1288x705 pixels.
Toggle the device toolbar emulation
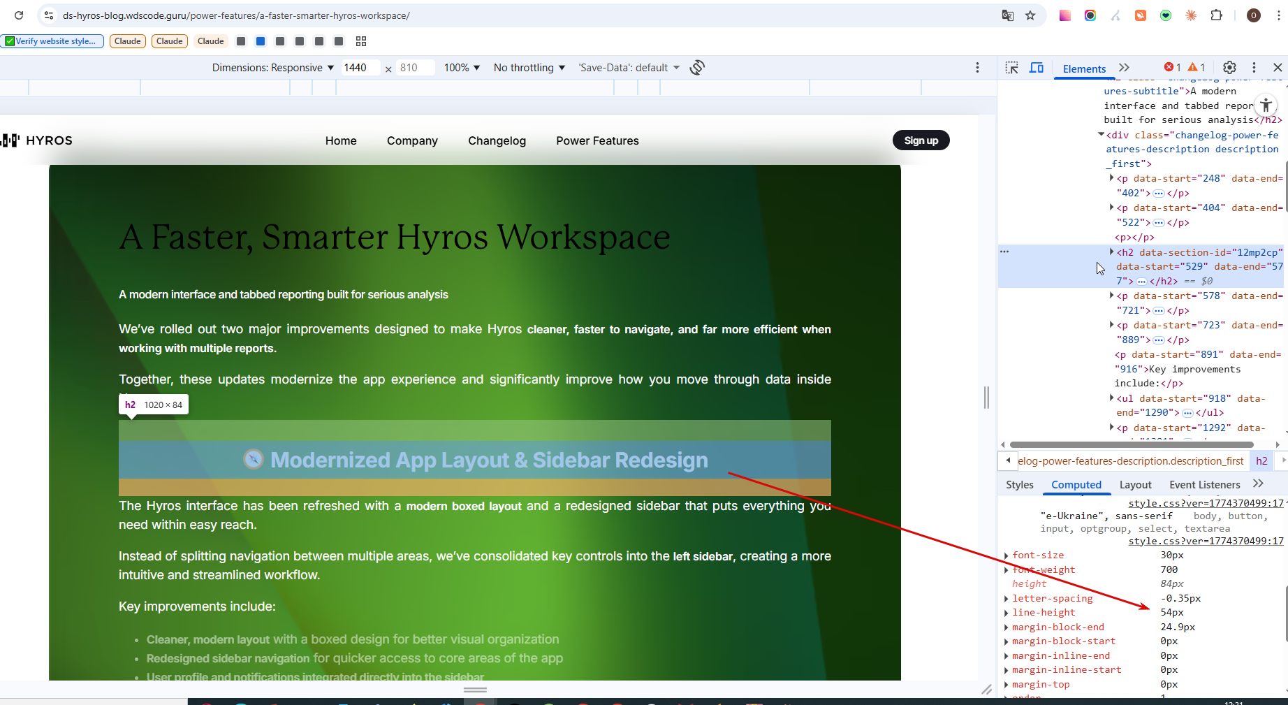(x=1037, y=68)
